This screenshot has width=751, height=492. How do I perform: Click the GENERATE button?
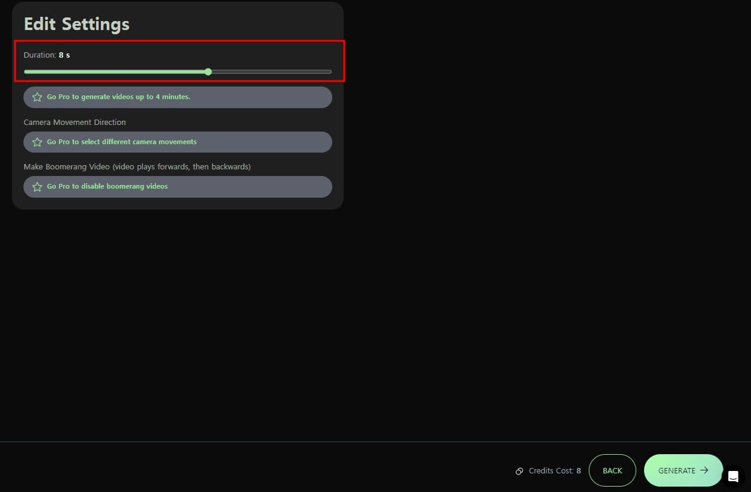coord(683,470)
